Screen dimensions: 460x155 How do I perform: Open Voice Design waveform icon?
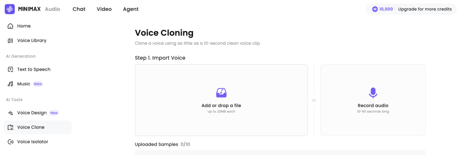(x=10, y=113)
